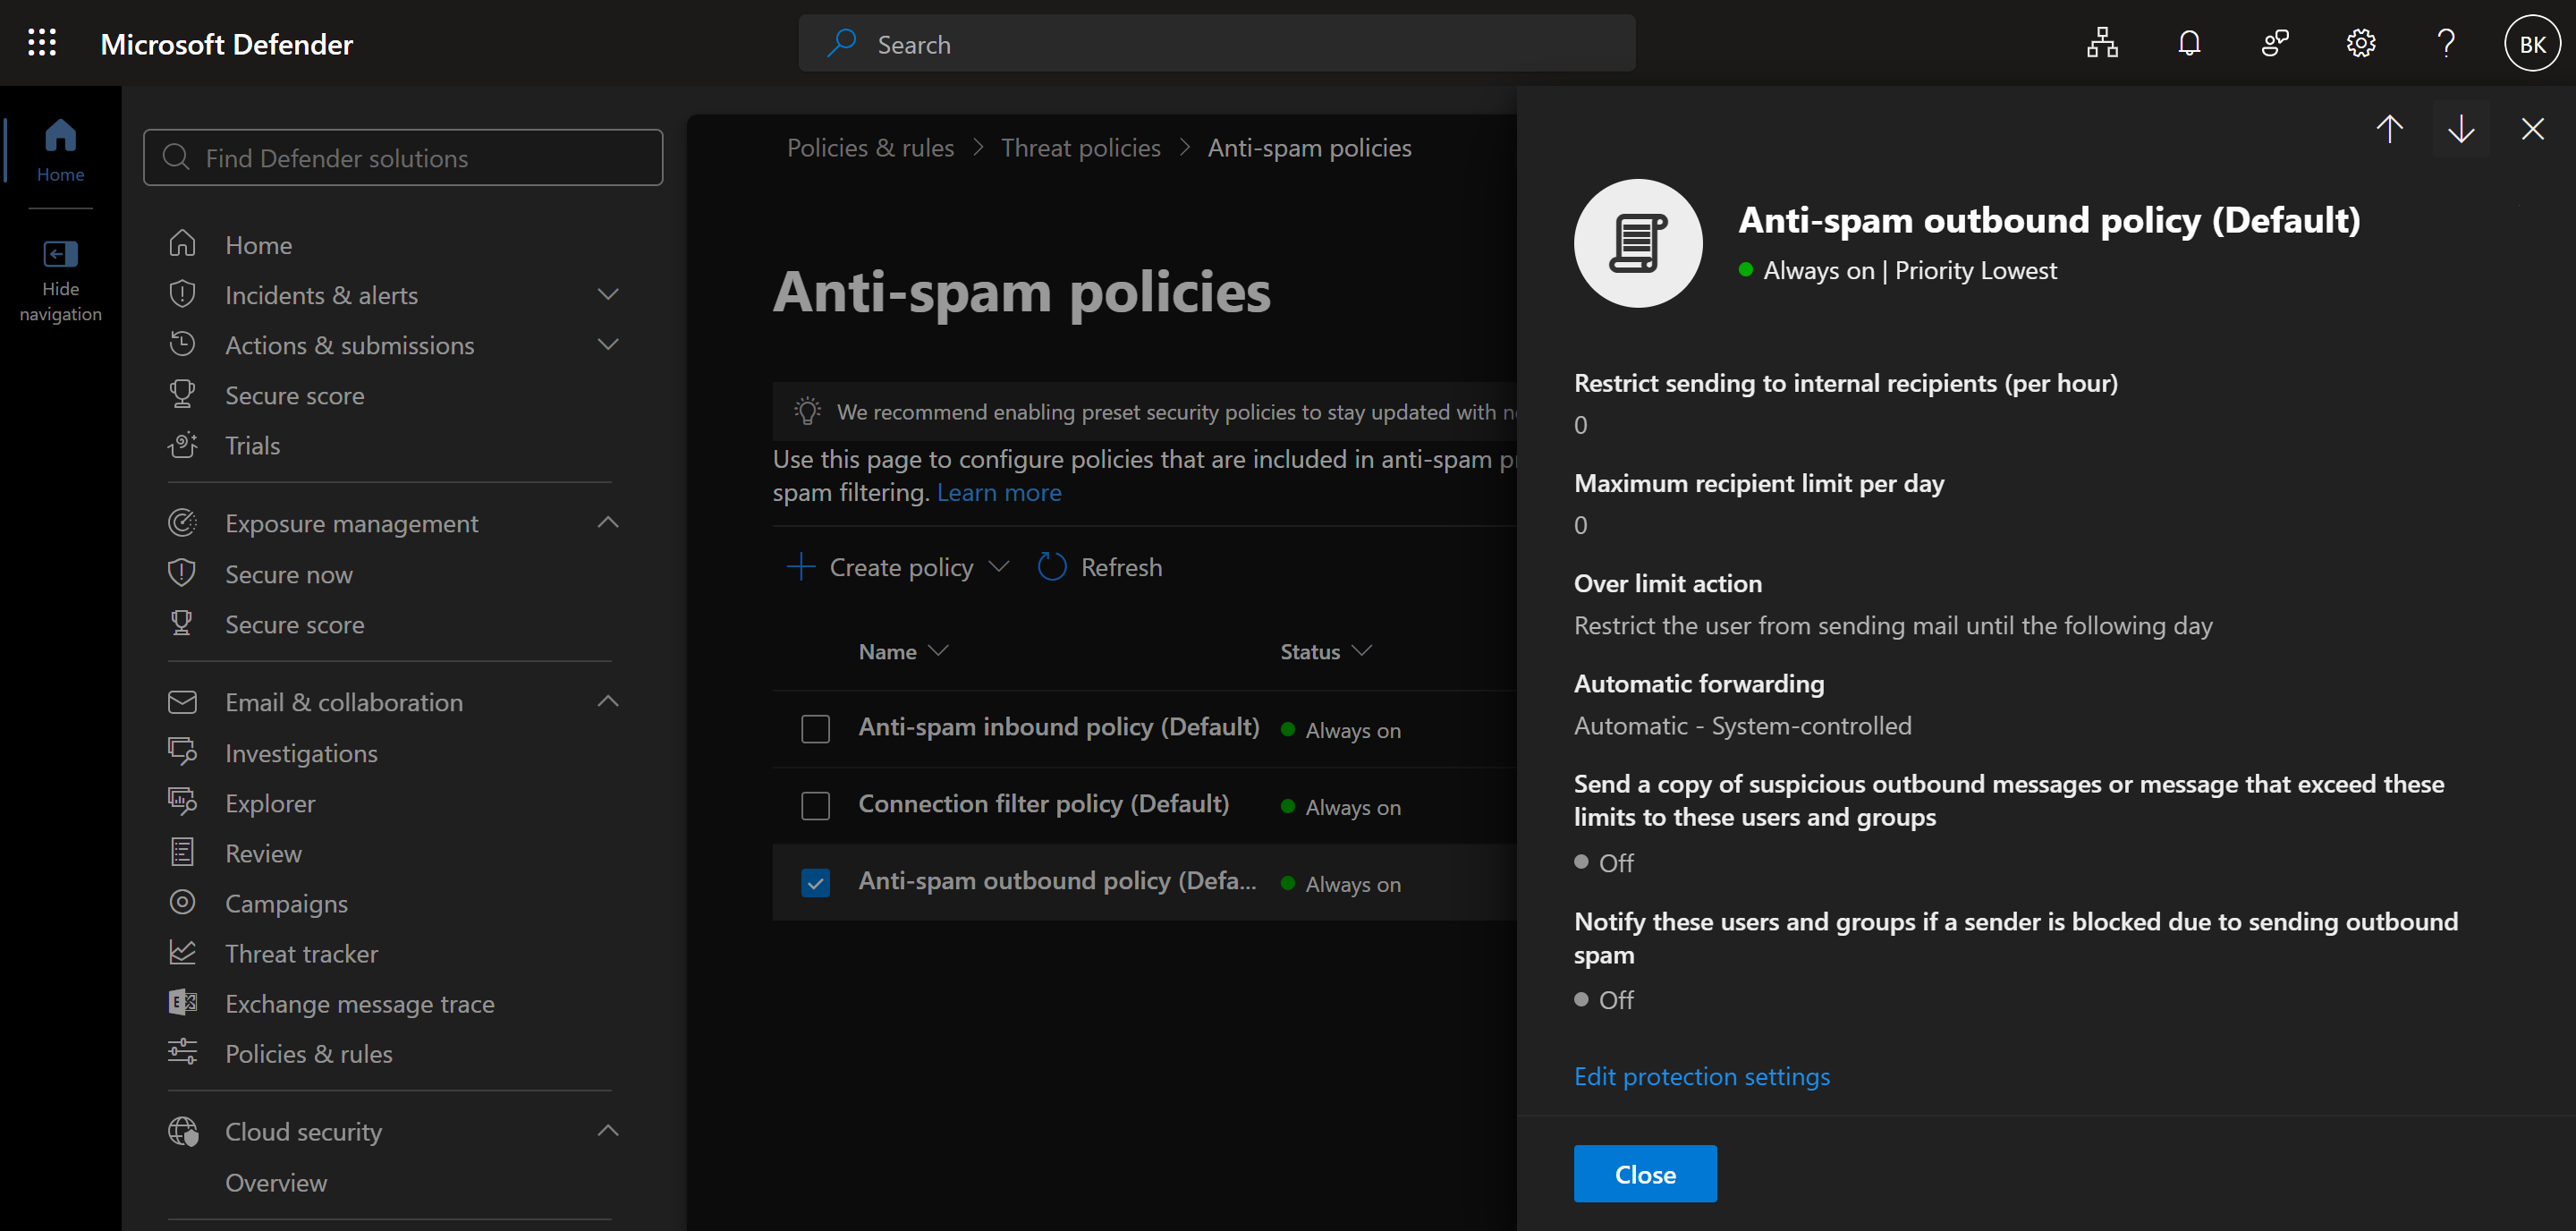Viewport: 2576px width, 1231px height.
Task: Uncheck the Anti-spam outbound policy checkbox
Action: click(x=815, y=883)
